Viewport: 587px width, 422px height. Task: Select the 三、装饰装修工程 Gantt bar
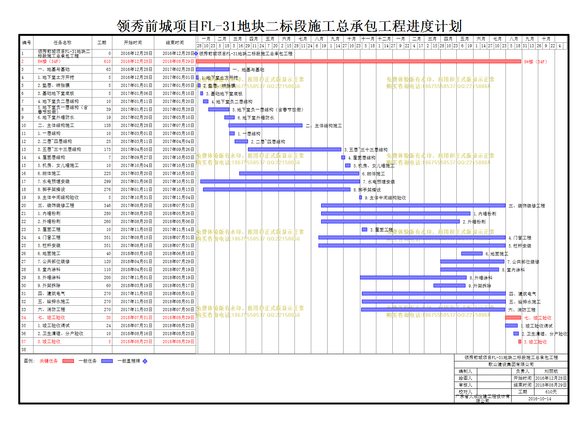click(x=413, y=205)
